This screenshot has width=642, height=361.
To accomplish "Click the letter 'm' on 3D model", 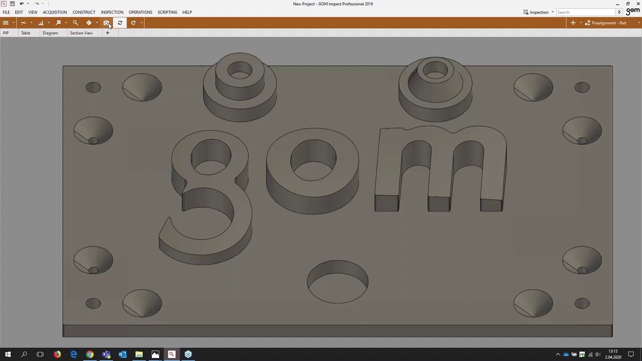I will coord(440,169).
